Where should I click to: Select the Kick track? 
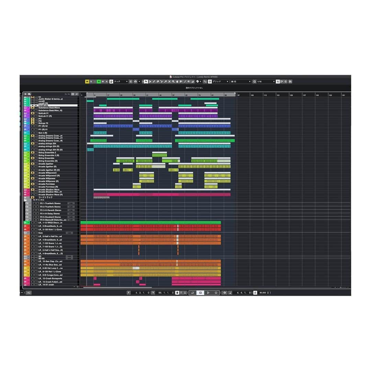[x=51, y=233]
